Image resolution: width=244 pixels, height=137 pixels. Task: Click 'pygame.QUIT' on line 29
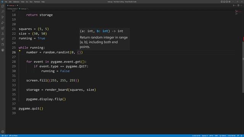(76, 66)
